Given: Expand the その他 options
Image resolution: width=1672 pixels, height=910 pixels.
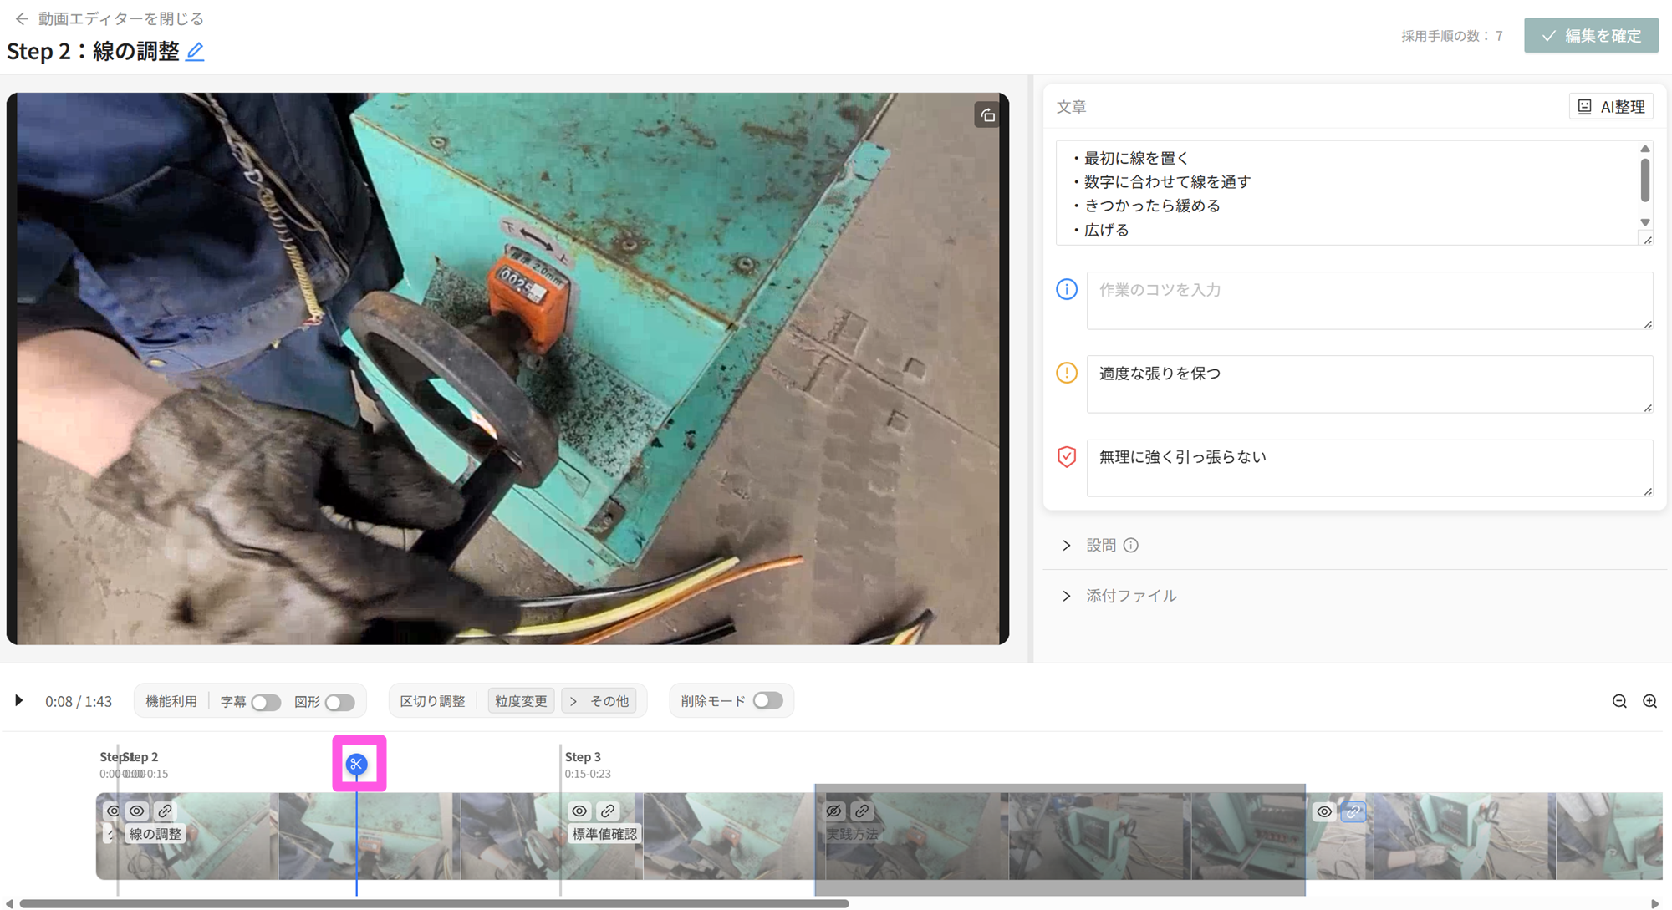Looking at the screenshot, I should pos(600,701).
